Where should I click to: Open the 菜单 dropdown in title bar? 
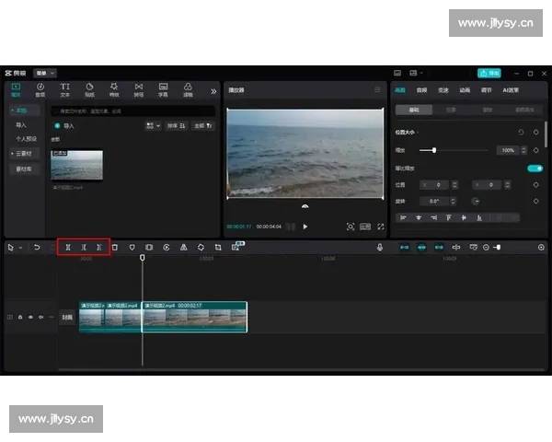(45, 73)
